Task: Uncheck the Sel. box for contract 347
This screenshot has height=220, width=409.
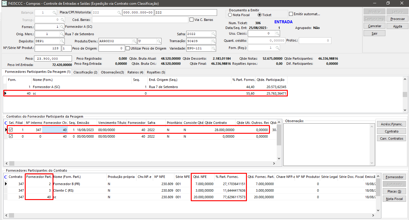Action: pos(11,130)
